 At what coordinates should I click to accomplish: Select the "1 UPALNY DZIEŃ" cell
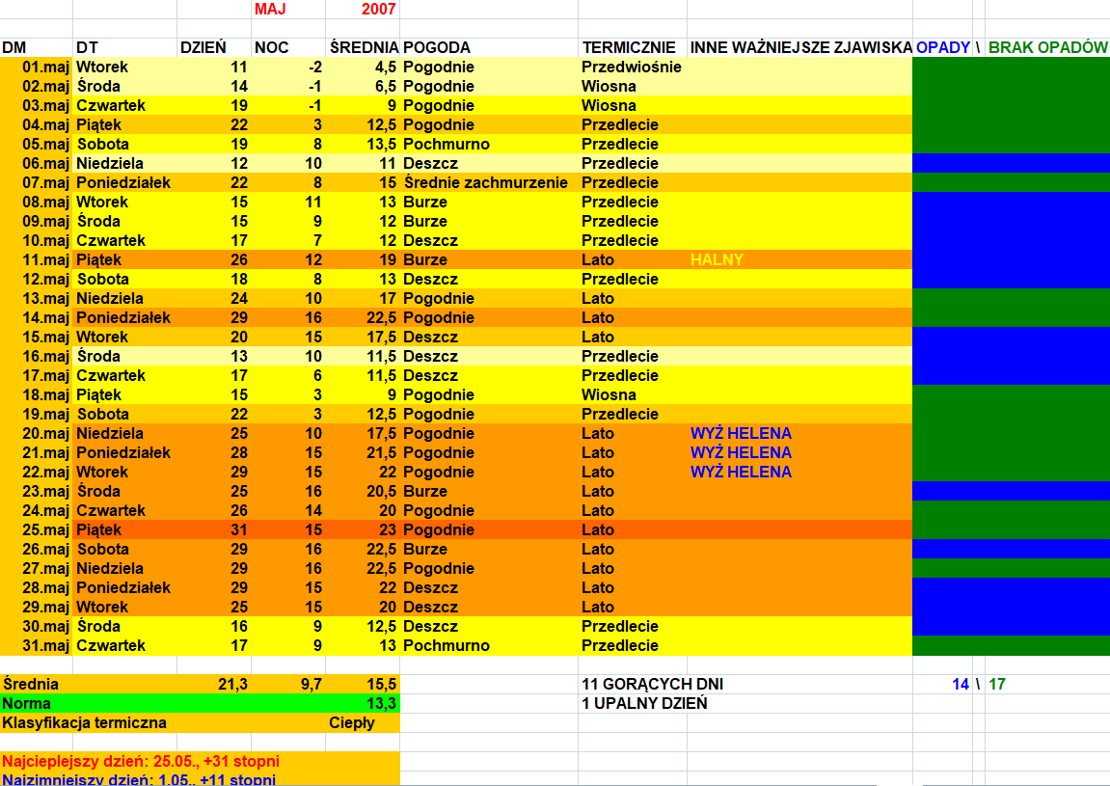coord(644,703)
